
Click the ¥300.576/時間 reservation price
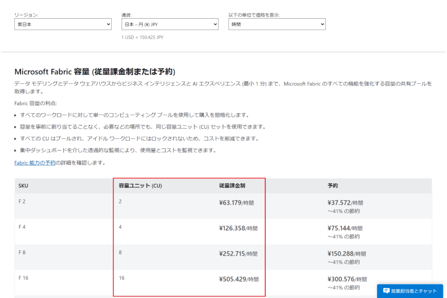pos(347,279)
